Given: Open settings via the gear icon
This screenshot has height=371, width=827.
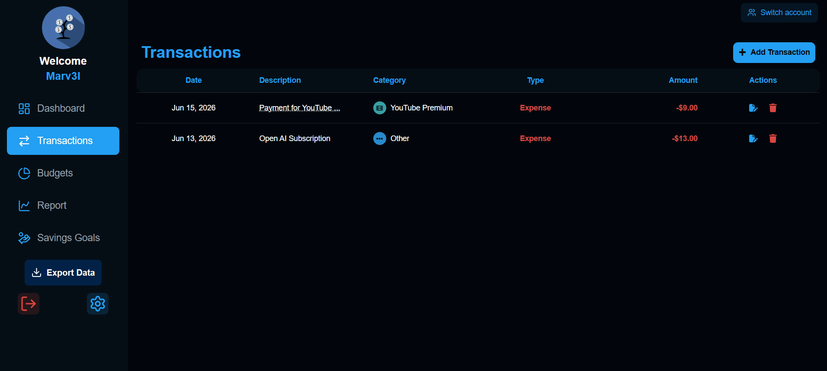Looking at the screenshot, I should coord(98,304).
